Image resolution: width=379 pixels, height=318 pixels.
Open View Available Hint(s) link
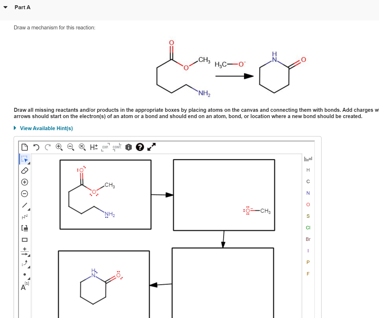[46, 128]
